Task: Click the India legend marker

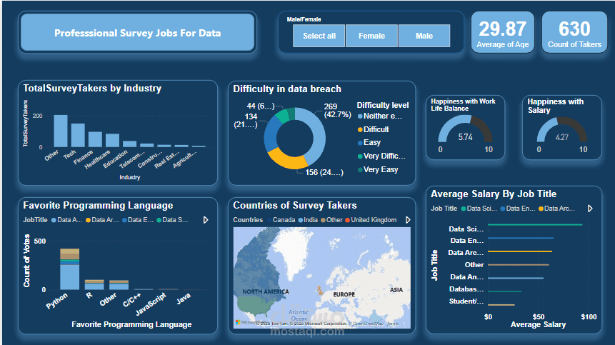Action: pos(301,220)
